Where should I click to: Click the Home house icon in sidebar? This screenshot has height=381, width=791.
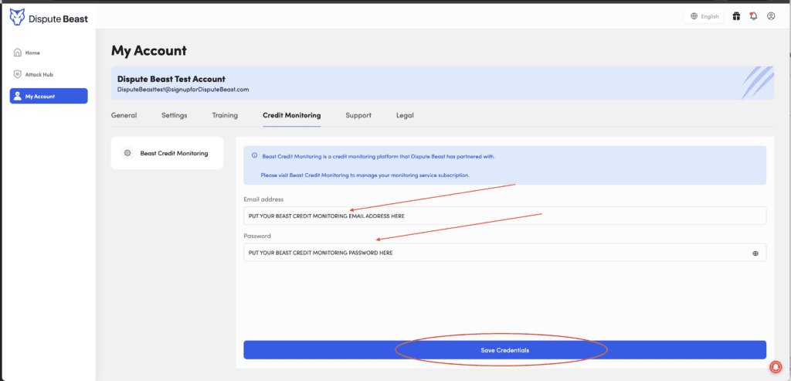point(17,53)
